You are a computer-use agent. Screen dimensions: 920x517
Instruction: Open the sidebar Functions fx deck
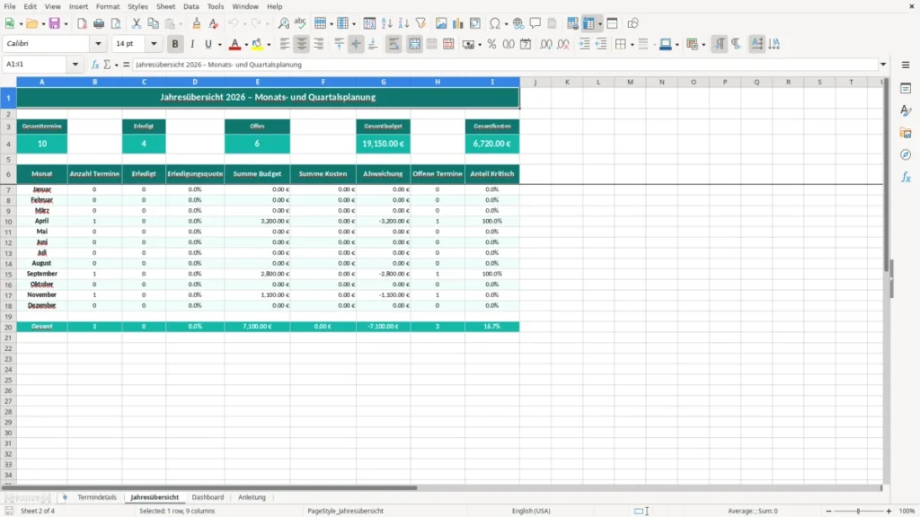tap(906, 177)
